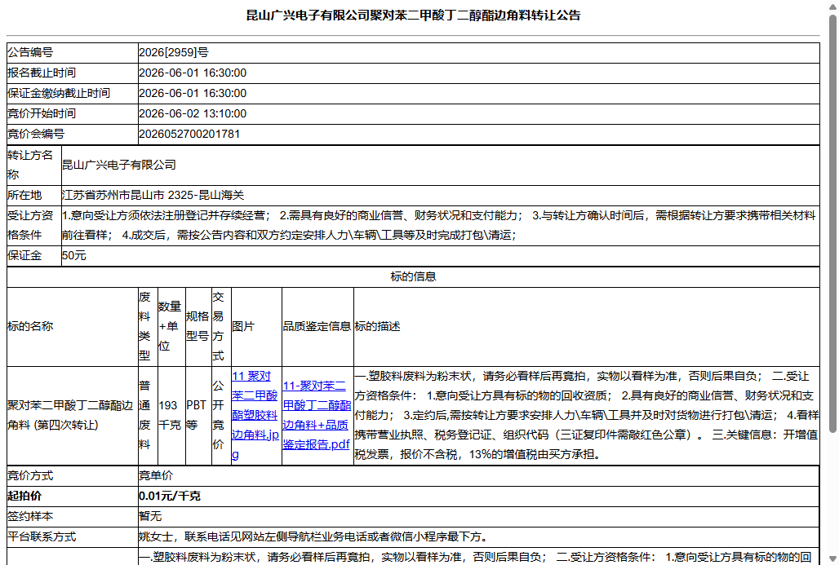Click the 数量+单位 column header
Screen dimensions: 839x565
pyautogui.click(x=170, y=327)
